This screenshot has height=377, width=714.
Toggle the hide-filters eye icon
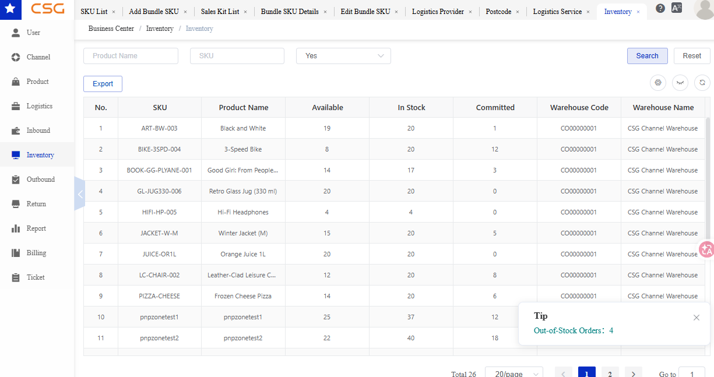[680, 83]
